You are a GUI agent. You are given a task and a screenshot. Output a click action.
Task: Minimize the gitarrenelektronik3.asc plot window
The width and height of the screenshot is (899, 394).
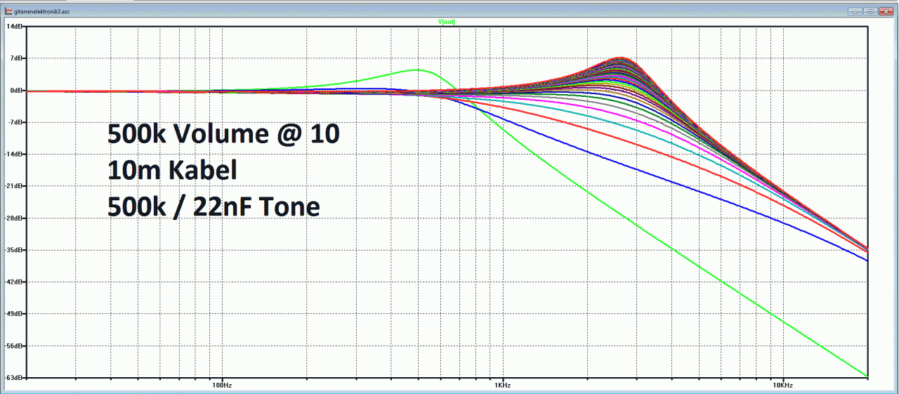click(x=854, y=11)
